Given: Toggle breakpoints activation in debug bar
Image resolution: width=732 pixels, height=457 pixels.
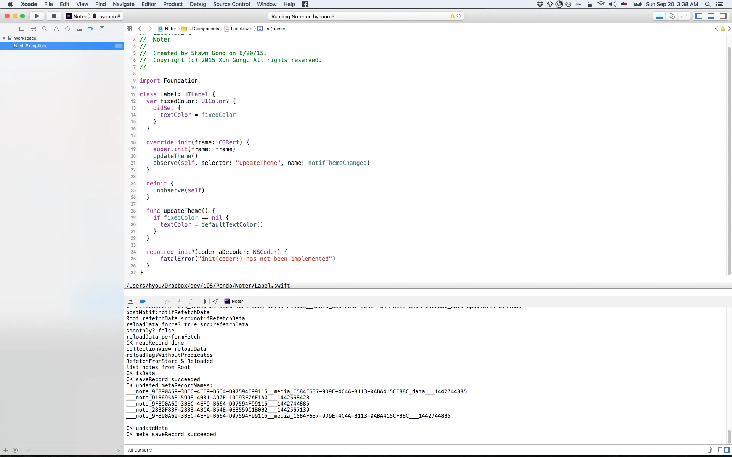Looking at the screenshot, I should pyautogui.click(x=143, y=301).
